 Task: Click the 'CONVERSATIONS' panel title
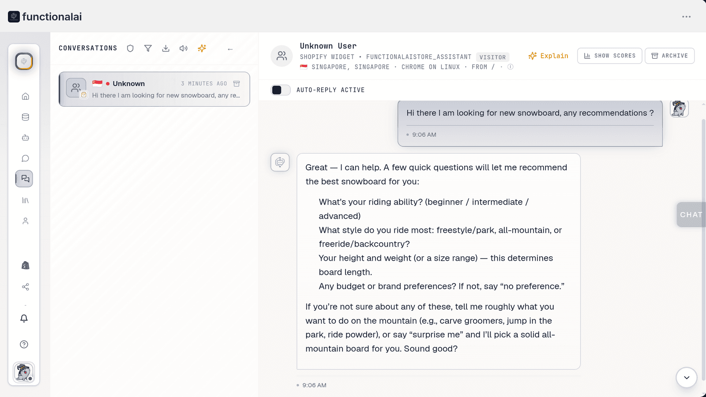pos(88,48)
